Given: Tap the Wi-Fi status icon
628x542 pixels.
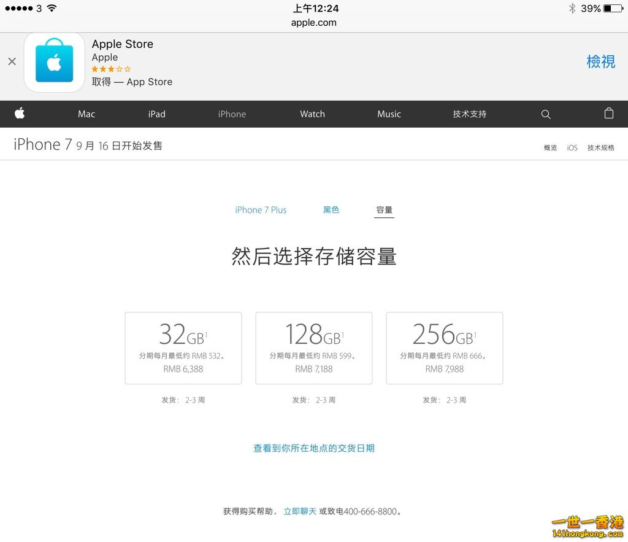Looking at the screenshot, I should tap(52, 9).
